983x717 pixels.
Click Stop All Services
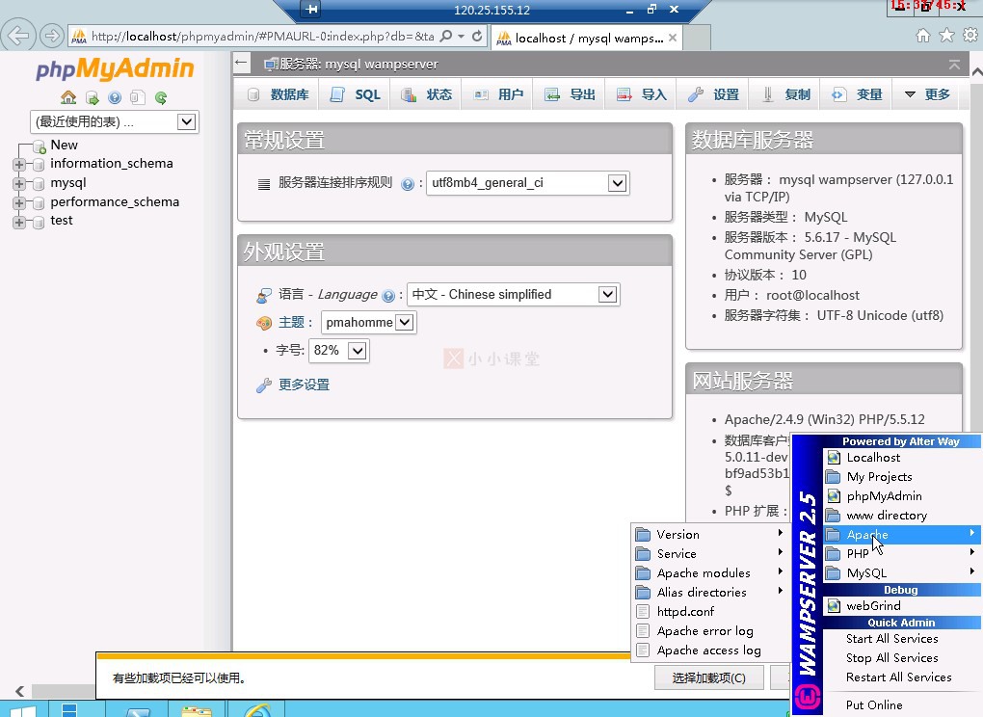pos(901,658)
